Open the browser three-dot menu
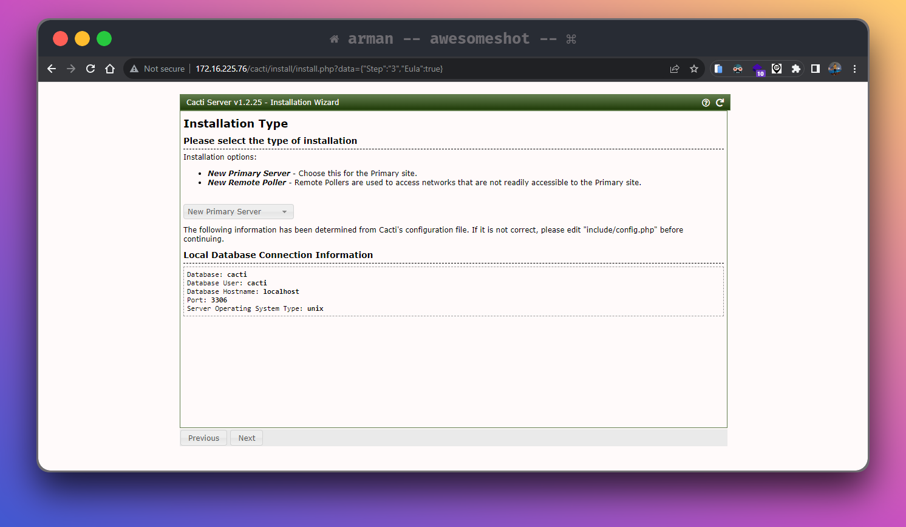Image resolution: width=906 pixels, height=527 pixels. tap(854, 69)
